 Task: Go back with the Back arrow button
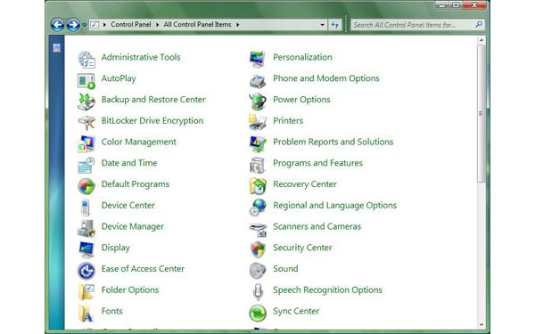pyautogui.click(x=58, y=25)
